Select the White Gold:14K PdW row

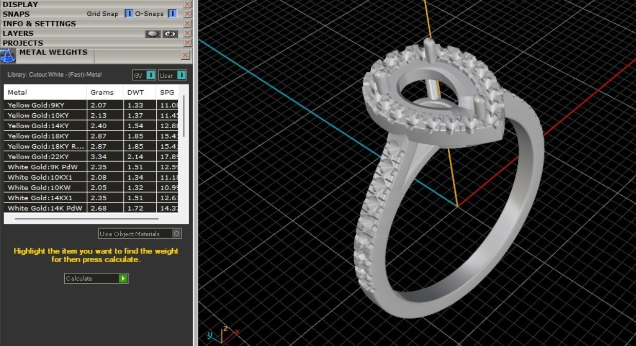pyautogui.click(x=91, y=208)
